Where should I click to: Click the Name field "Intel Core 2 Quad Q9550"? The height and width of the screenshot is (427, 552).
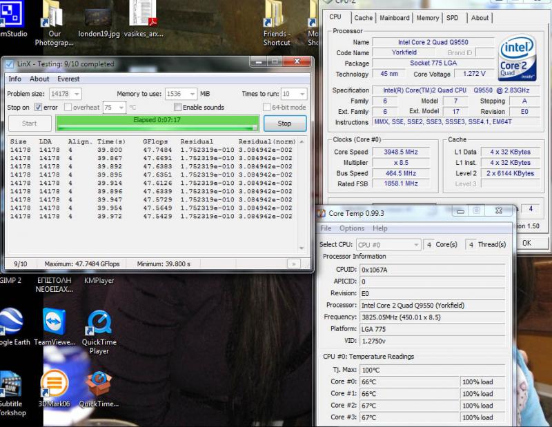tap(433, 42)
